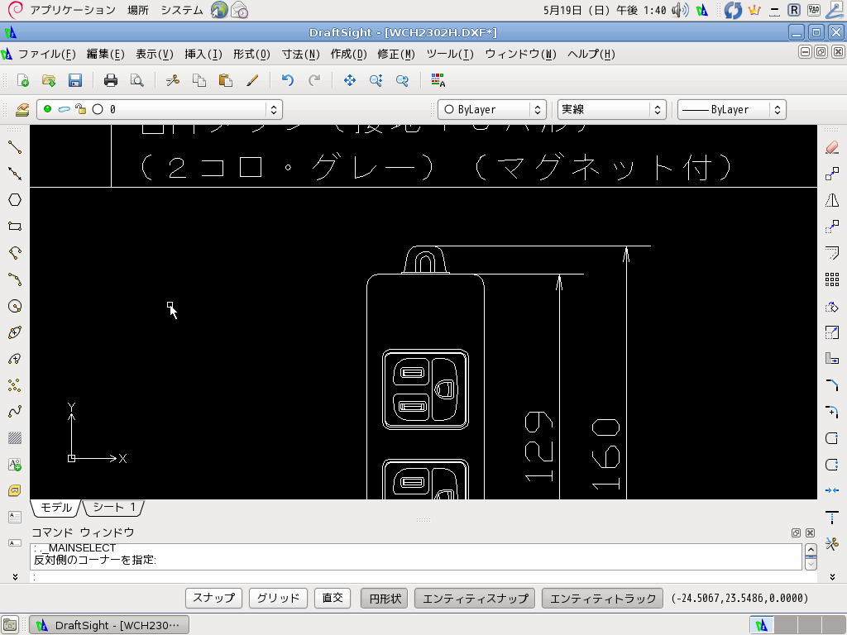The width and height of the screenshot is (847, 635).
Task: Open the Layers Manager icon
Action: click(x=22, y=110)
